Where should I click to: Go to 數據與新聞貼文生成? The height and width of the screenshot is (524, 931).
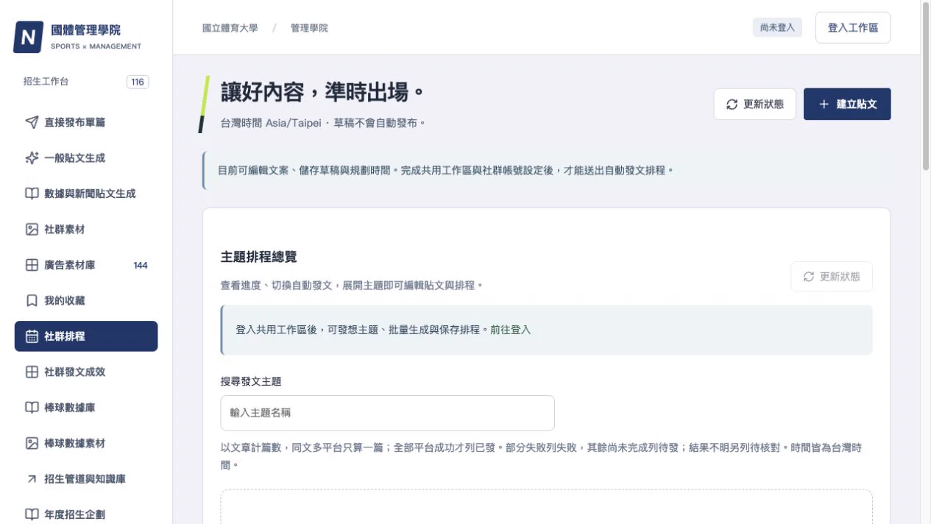point(86,194)
